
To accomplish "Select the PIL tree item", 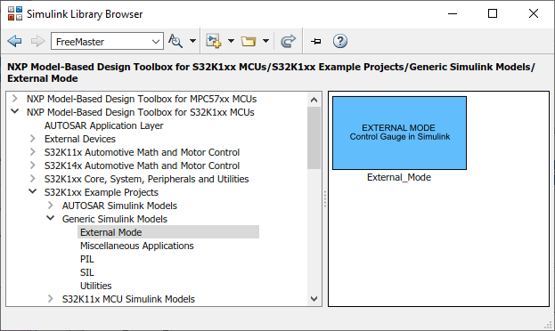I will coord(87,259).
